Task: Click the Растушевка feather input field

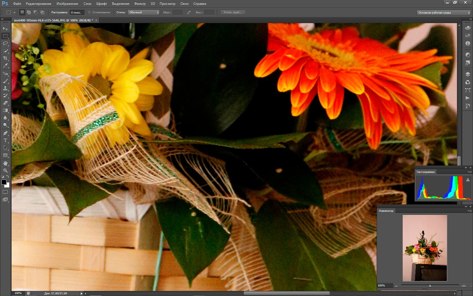Action: tap(77, 12)
